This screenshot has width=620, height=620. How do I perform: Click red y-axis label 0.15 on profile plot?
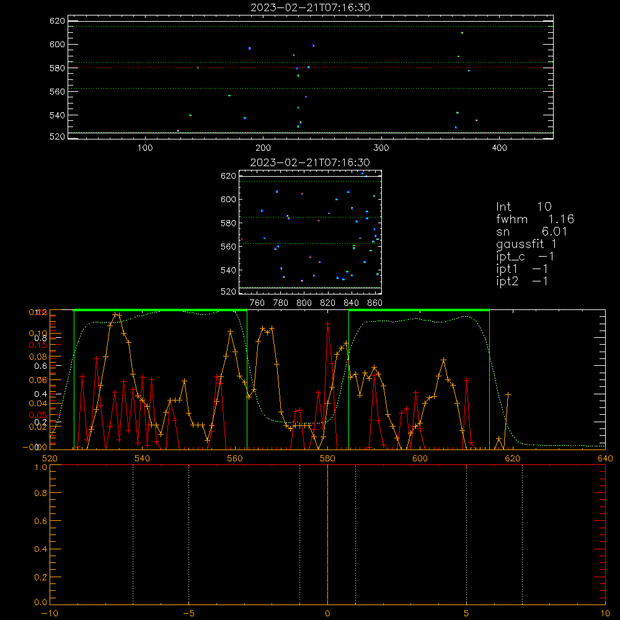[x=38, y=345]
